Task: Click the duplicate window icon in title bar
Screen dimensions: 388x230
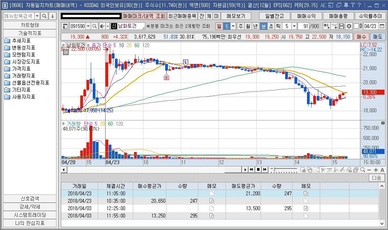Action: pos(339,5)
